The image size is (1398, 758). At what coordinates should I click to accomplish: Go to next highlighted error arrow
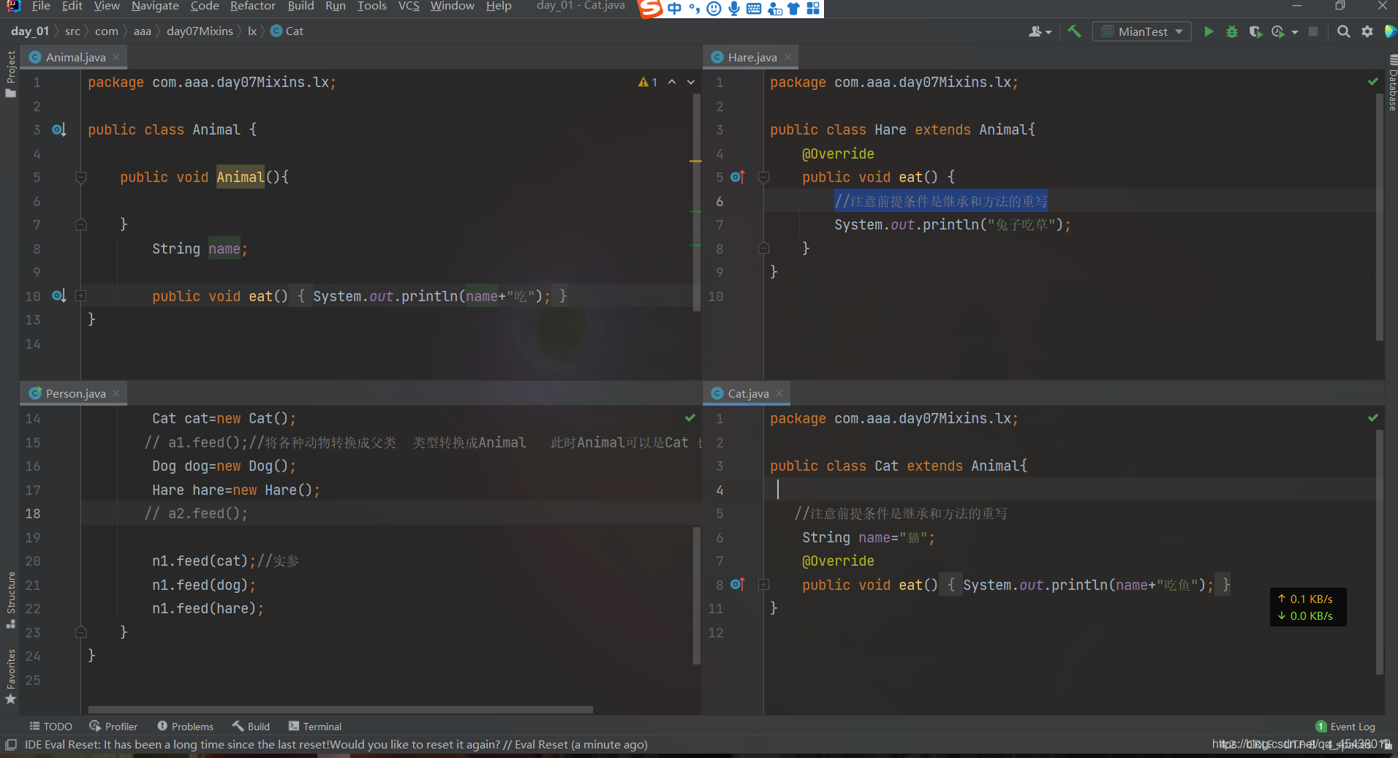691,83
